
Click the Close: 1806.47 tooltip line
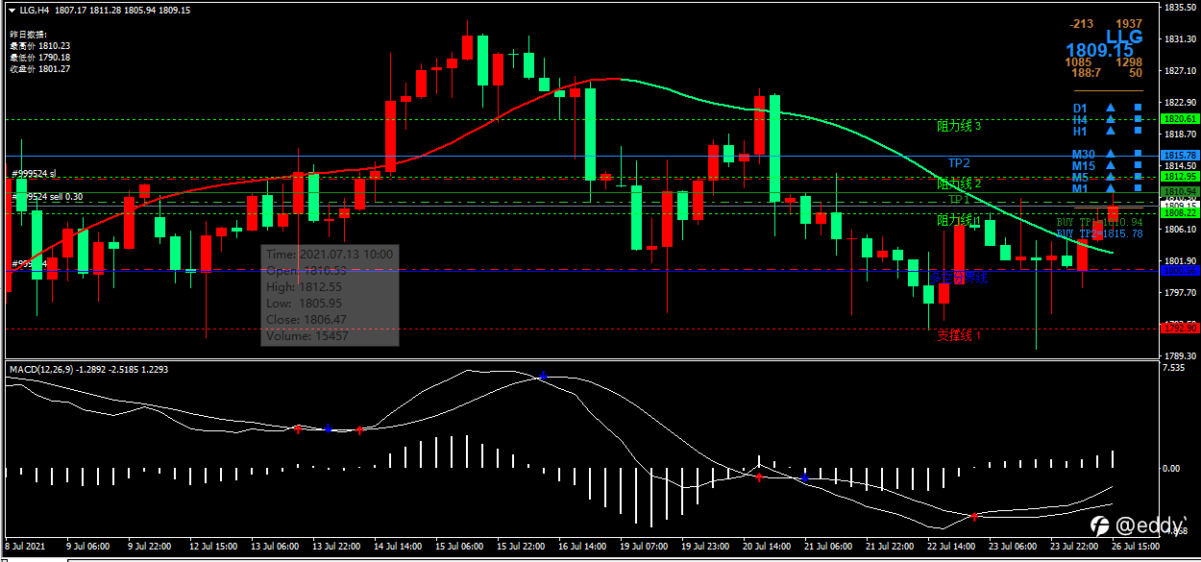[306, 320]
